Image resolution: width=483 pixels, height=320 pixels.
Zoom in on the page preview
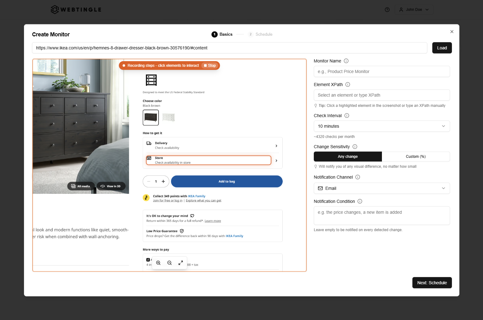(158, 263)
